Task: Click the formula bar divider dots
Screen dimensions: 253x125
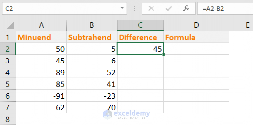Action: click(x=134, y=8)
